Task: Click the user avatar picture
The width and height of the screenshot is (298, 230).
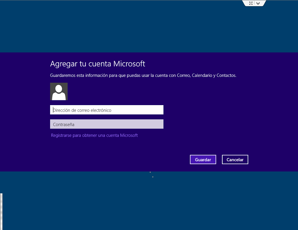Action: click(59, 91)
